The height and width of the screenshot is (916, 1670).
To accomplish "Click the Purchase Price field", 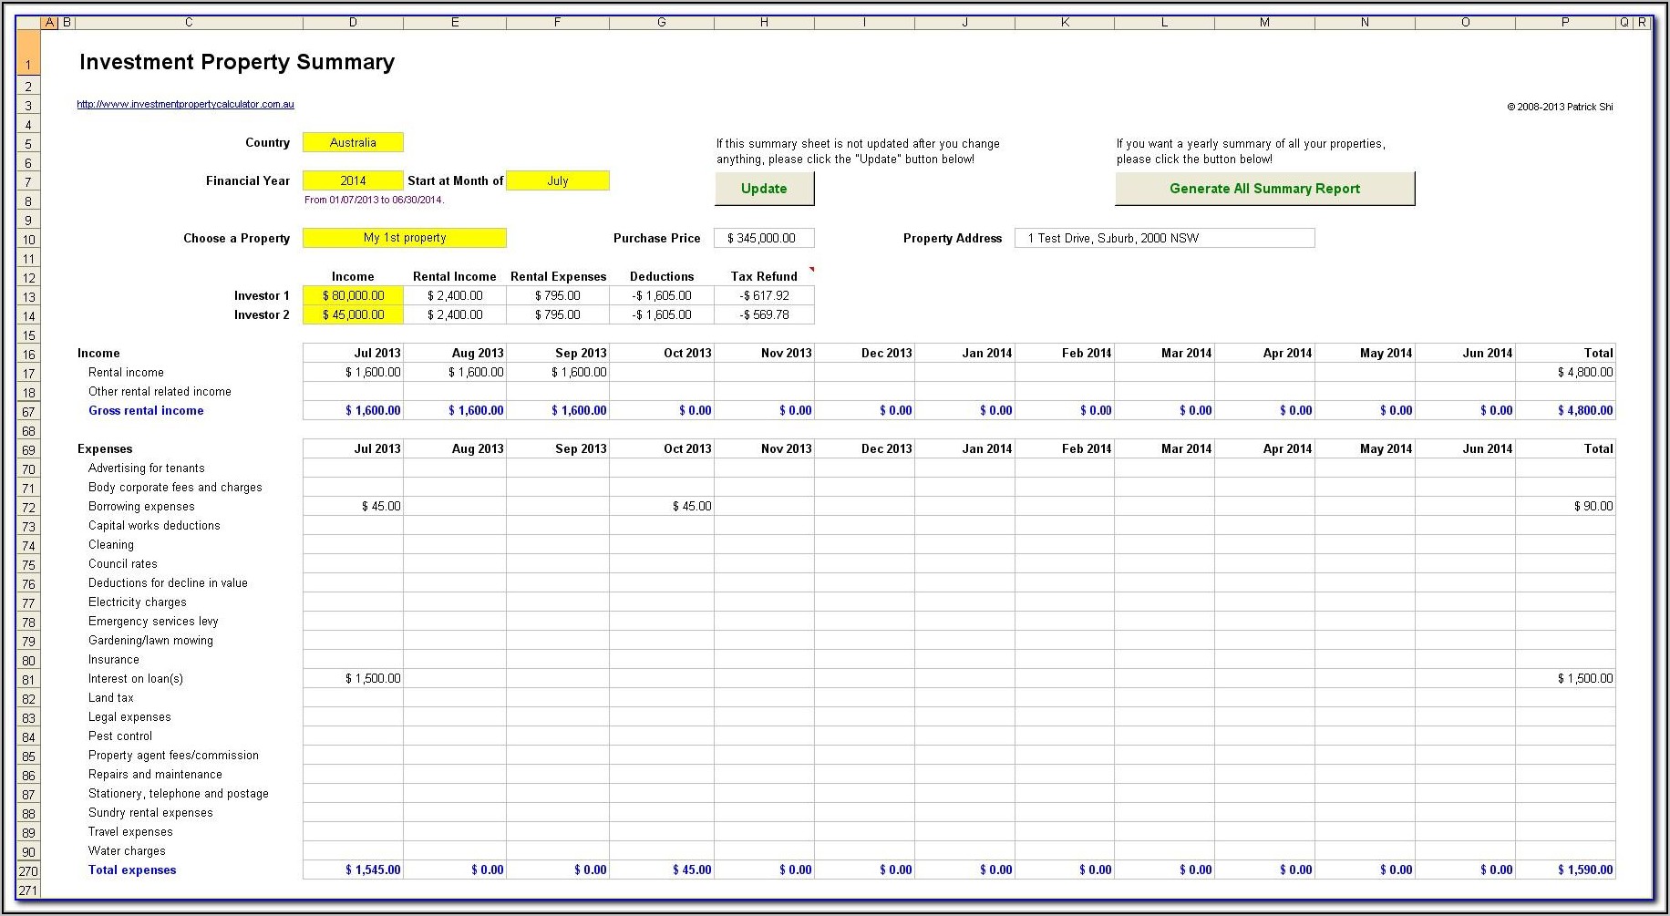I will click(764, 239).
